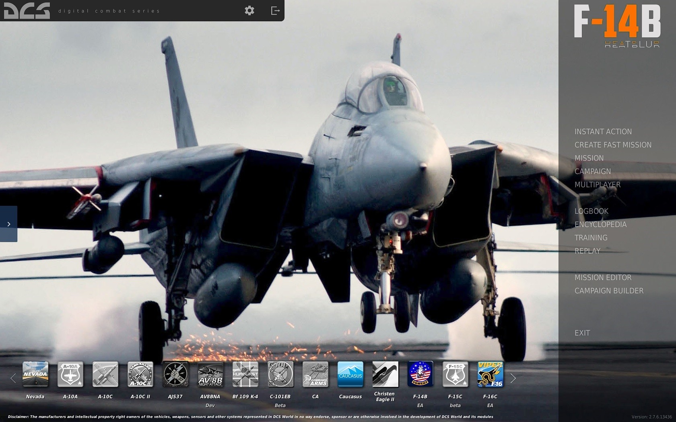This screenshot has width=676, height=422.
Task: Select the F-16C Viper icon
Action: [491, 374]
